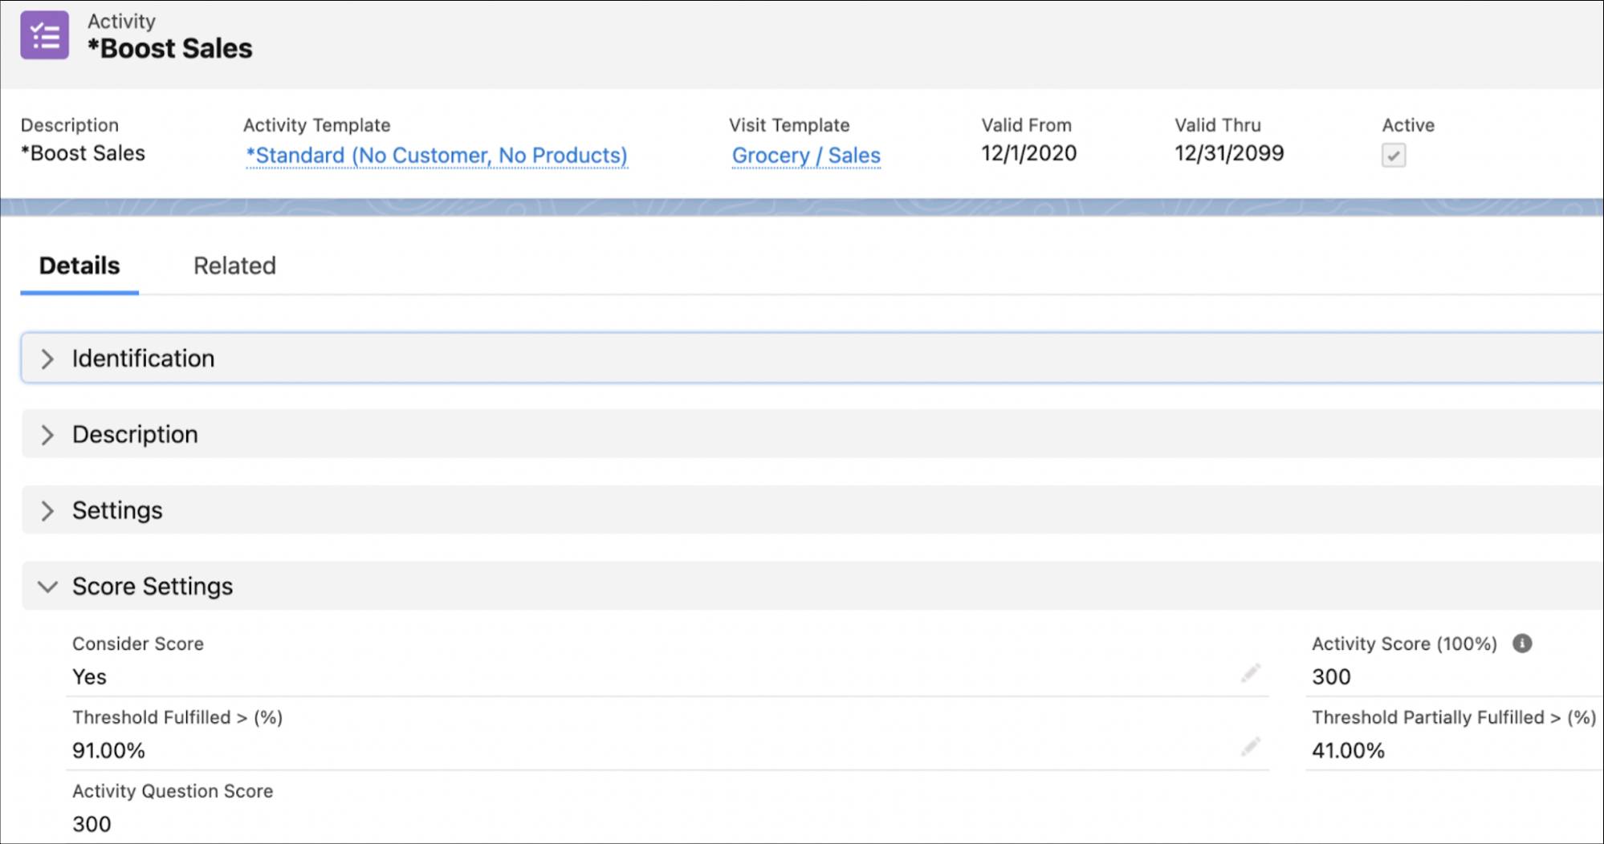Expand the Description section
Viewport: 1604px width, 844px height.
(812, 434)
